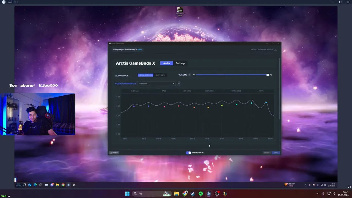Click Discord icon in streamed taskbar
Screen dimensions: 352x198
click(52, 185)
